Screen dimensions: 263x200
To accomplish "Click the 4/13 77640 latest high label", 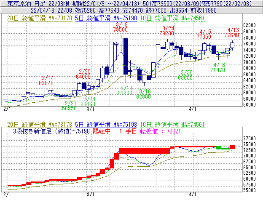I will (x=233, y=32).
